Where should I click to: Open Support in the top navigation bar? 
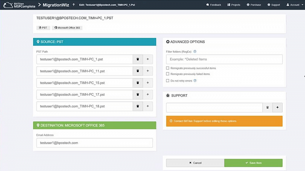274,5
